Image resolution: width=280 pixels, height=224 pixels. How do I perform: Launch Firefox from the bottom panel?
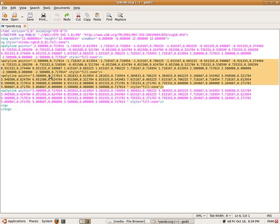(57, 221)
